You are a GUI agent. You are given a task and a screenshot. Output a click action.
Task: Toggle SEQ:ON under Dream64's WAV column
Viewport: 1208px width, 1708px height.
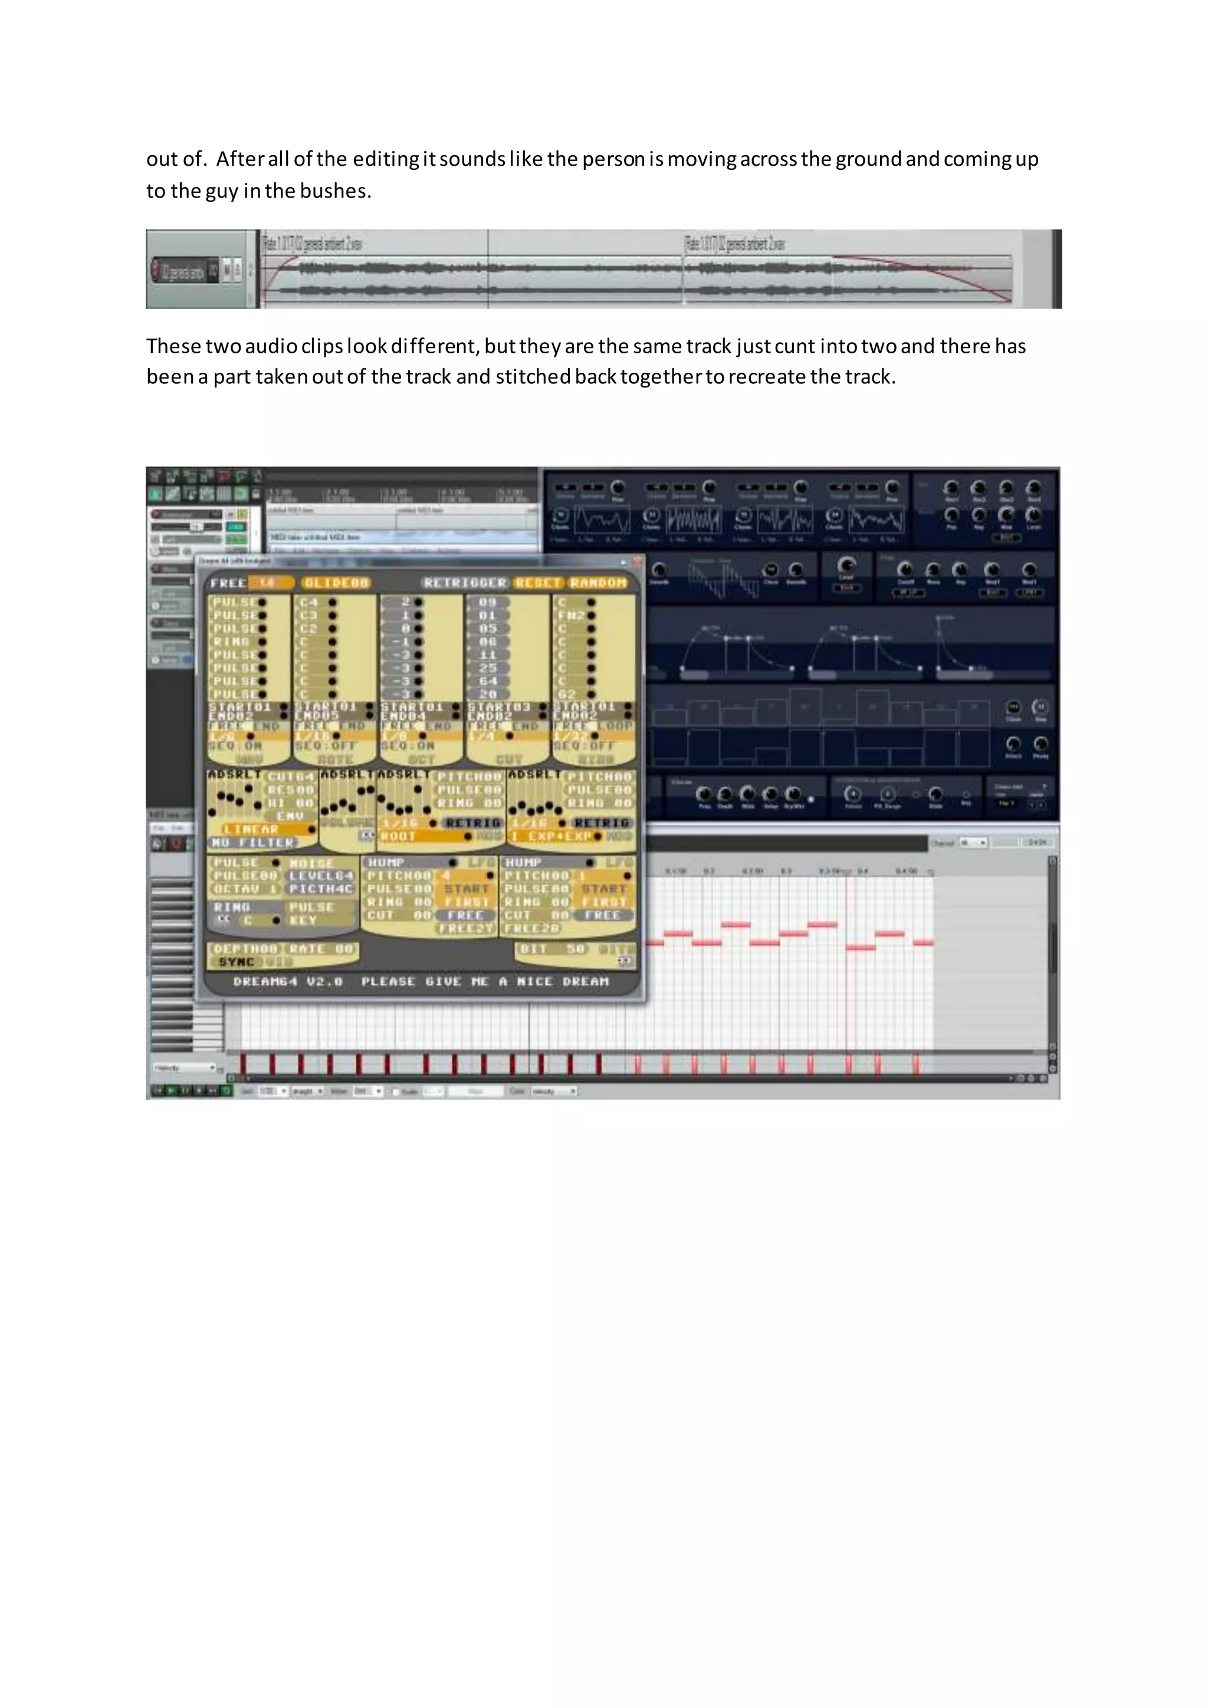tap(235, 745)
